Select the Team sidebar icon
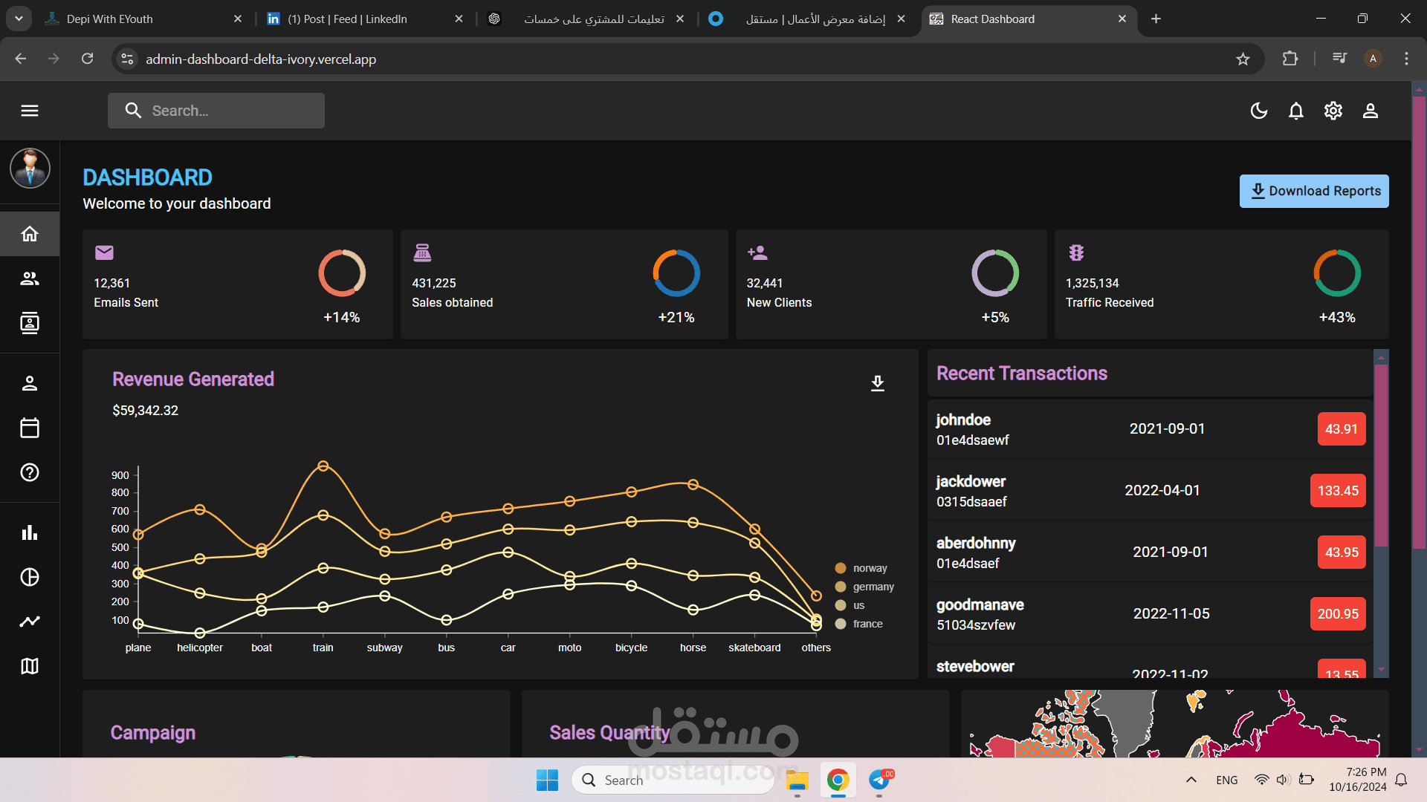The height and width of the screenshot is (802, 1427). click(30, 278)
